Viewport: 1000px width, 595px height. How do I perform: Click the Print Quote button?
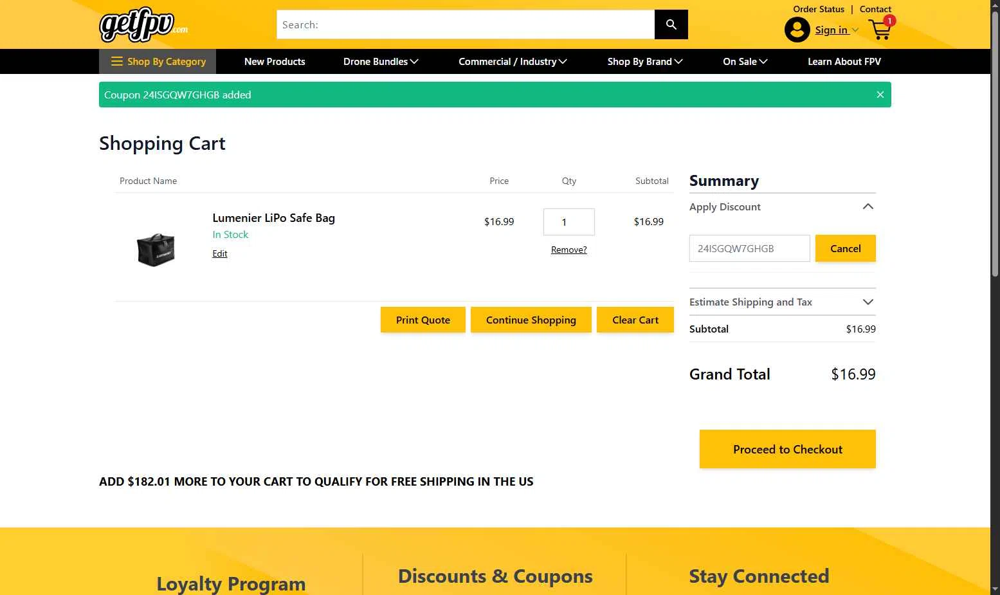[x=423, y=320]
